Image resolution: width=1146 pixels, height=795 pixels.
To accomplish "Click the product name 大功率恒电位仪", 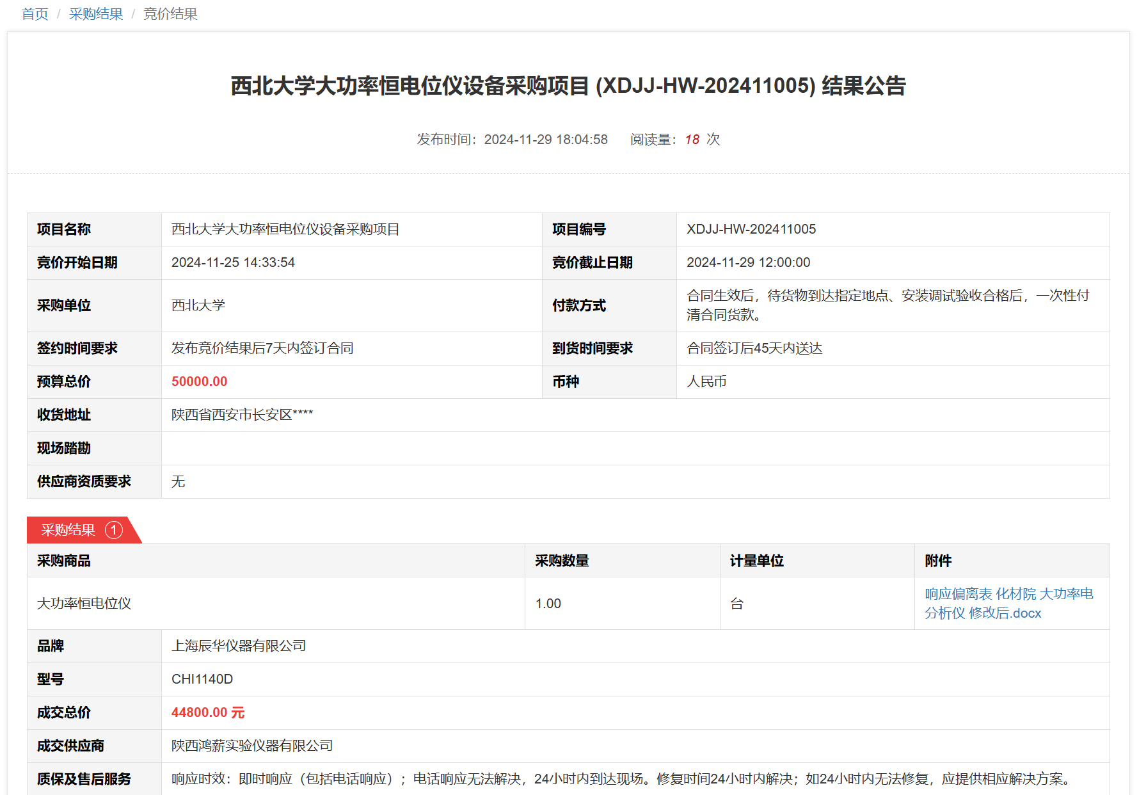I will (x=84, y=604).
